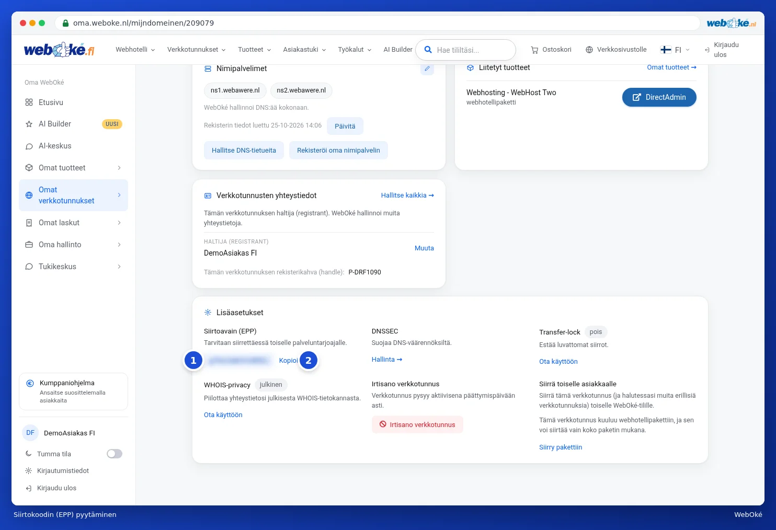776x530 pixels.
Task: Click the Päivitä button
Action: 345,126
